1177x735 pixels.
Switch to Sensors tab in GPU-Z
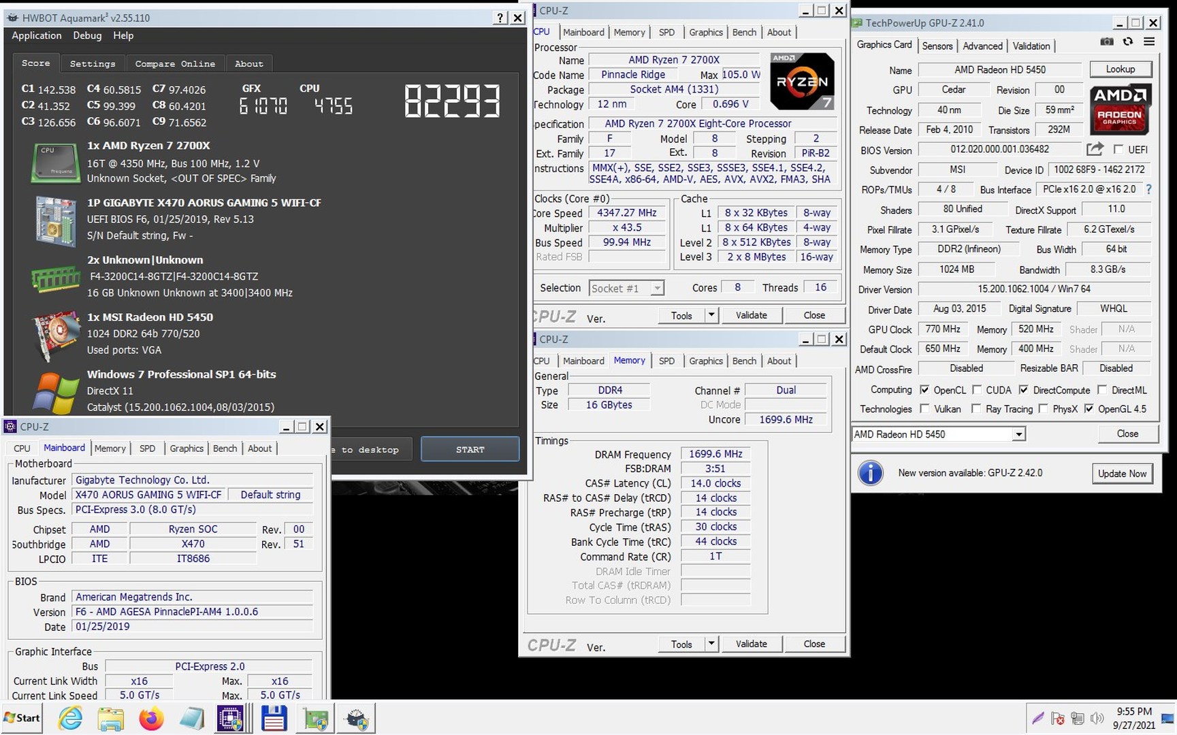(x=937, y=46)
